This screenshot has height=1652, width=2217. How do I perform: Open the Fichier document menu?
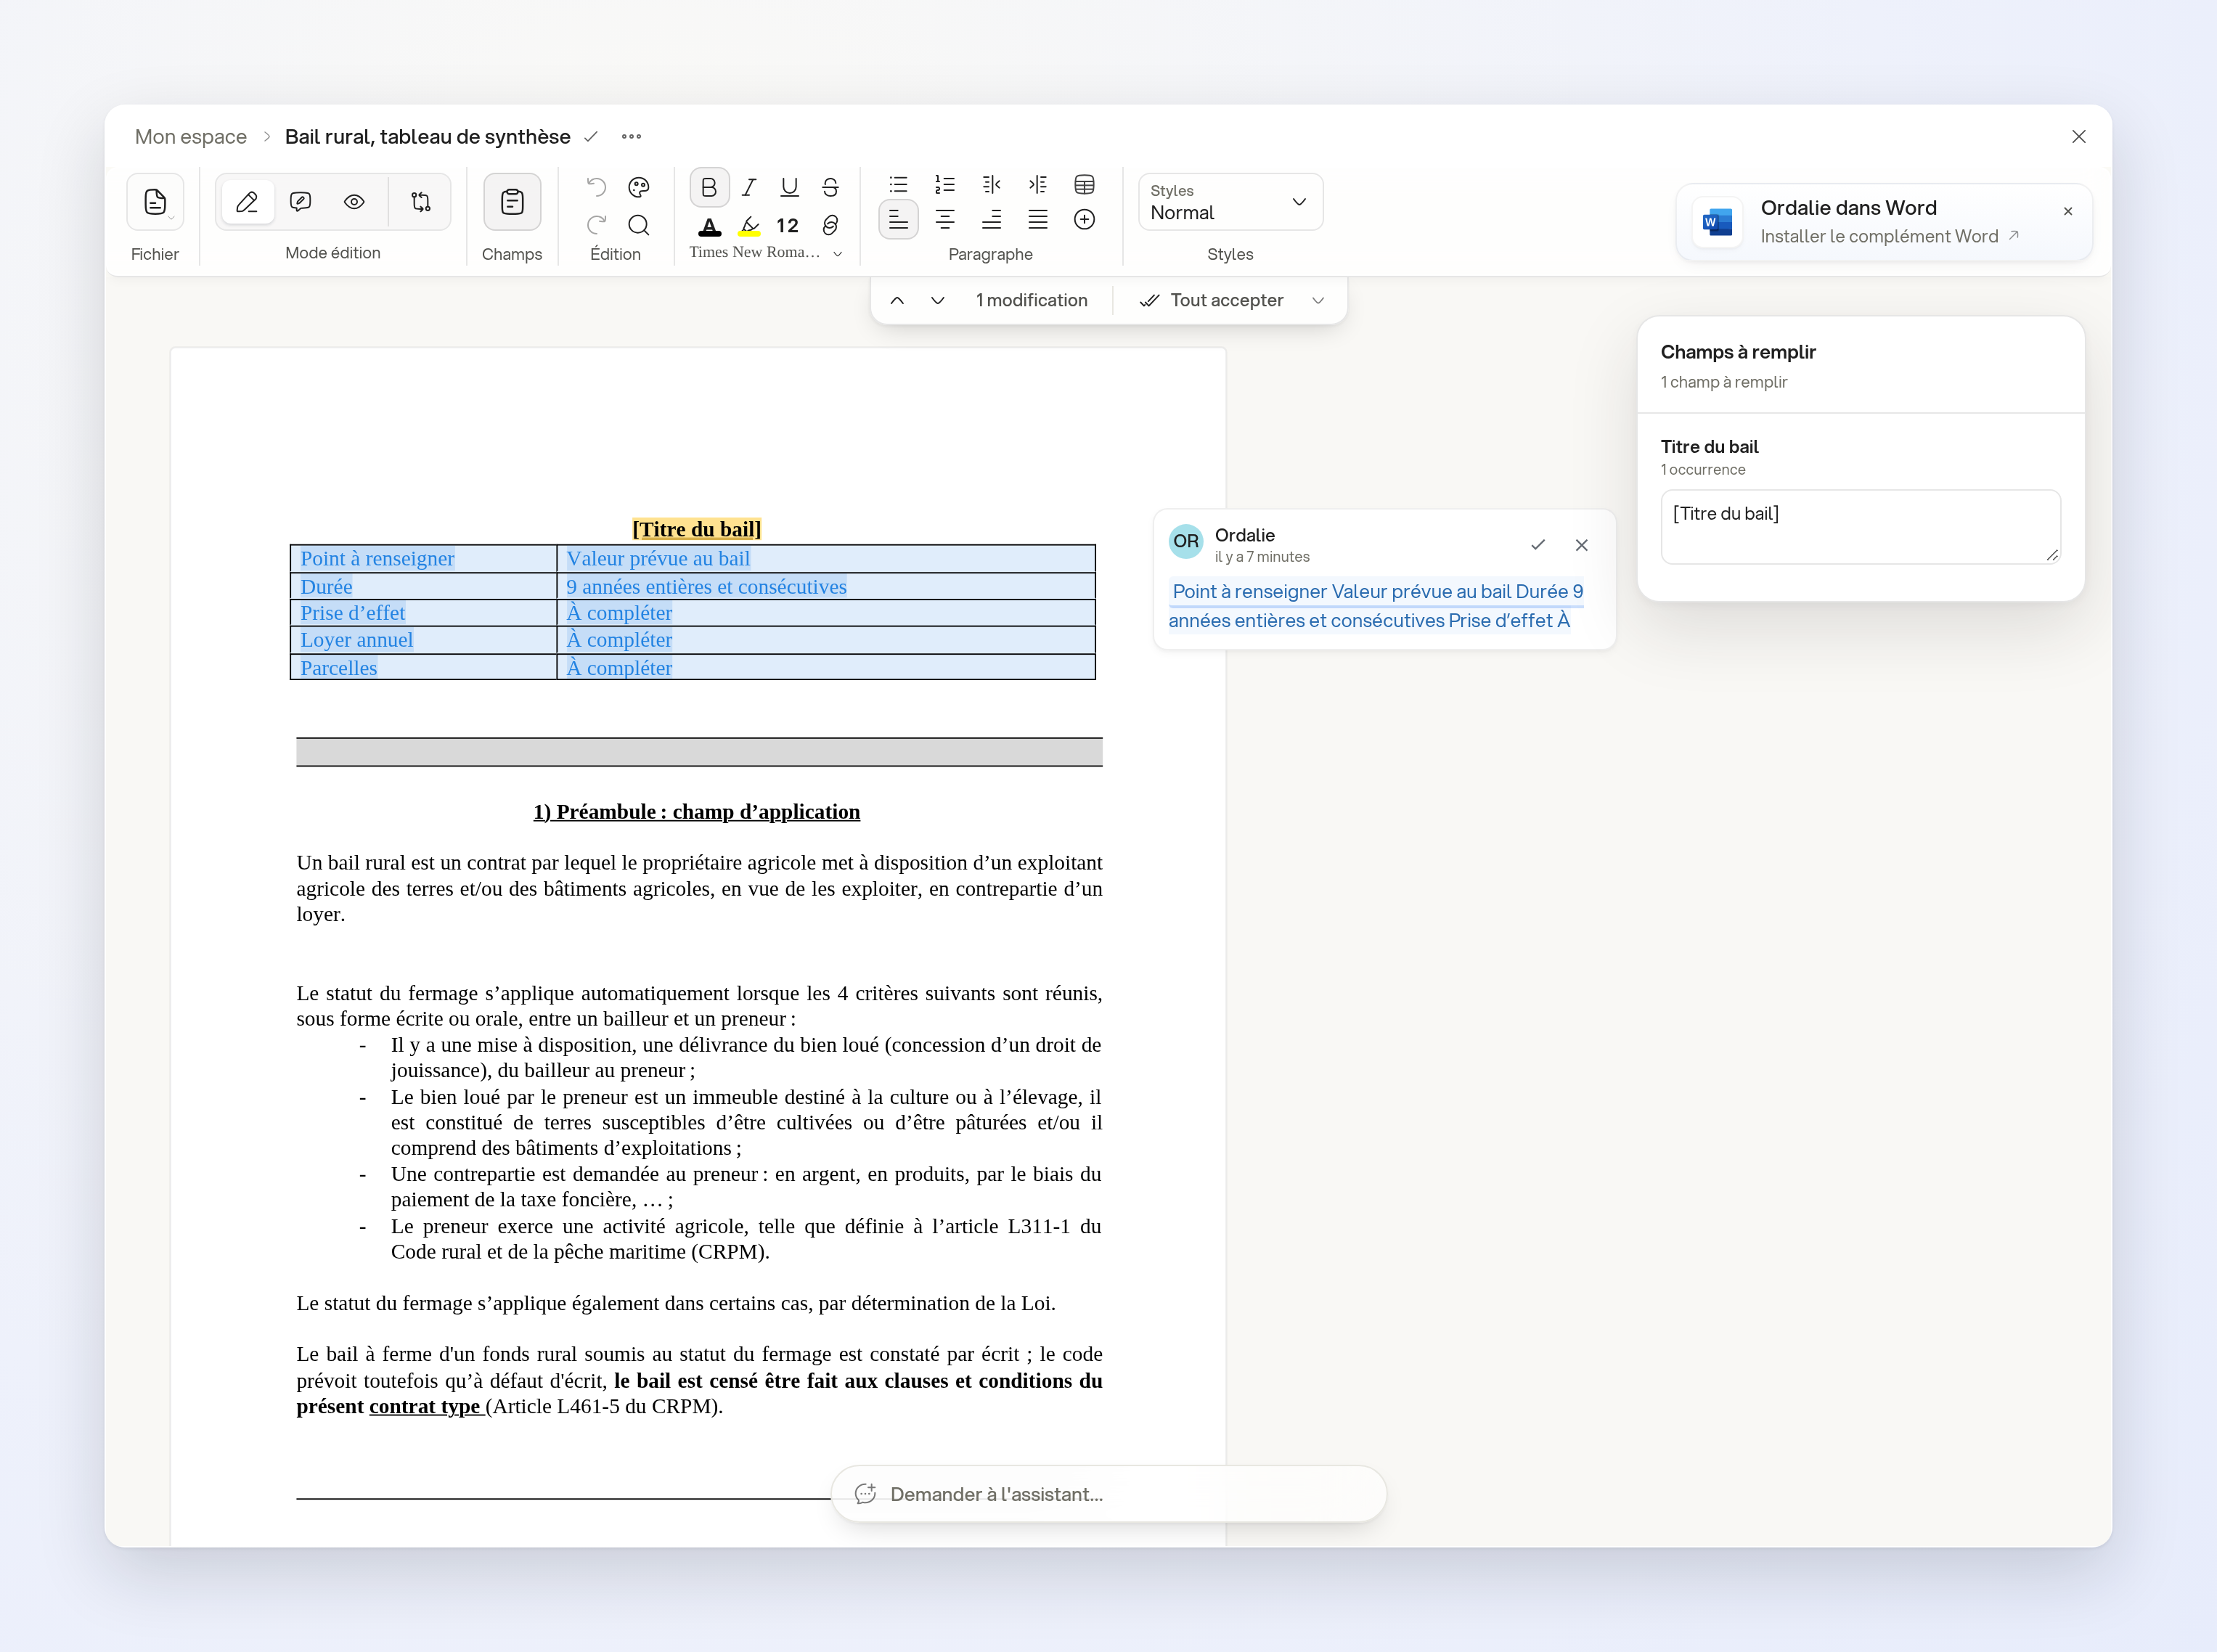pyautogui.click(x=155, y=202)
